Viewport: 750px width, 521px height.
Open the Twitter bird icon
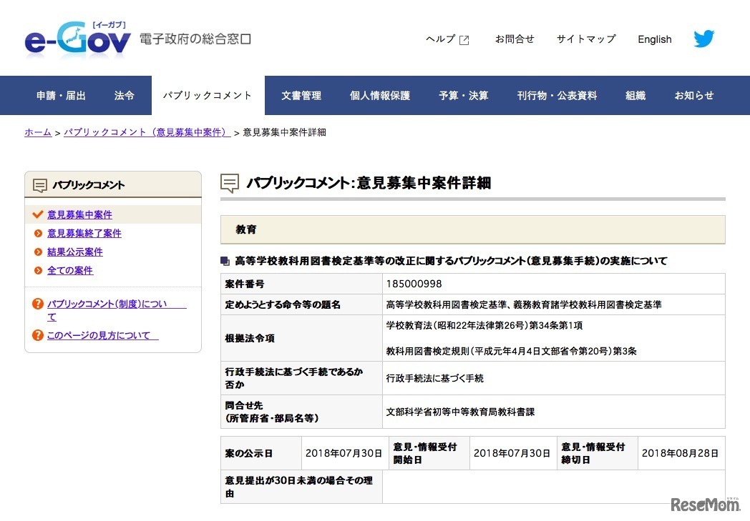coord(703,39)
